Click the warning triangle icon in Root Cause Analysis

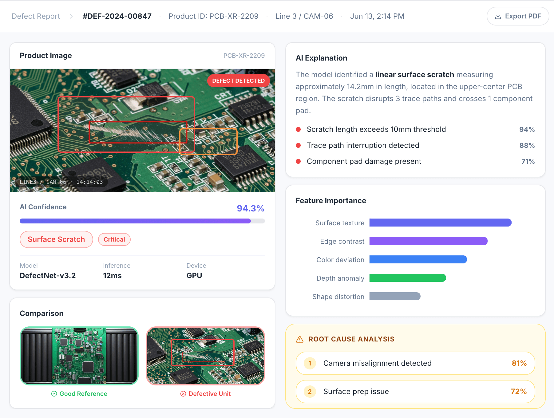[300, 339]
